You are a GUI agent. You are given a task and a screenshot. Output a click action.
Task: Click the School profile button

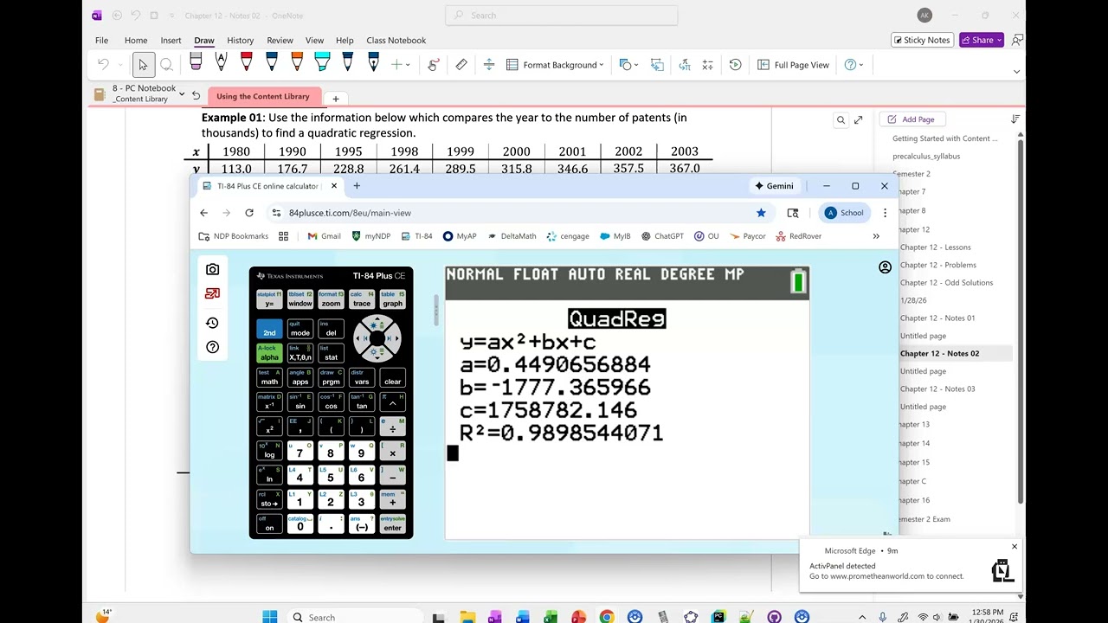pos(844,213)
